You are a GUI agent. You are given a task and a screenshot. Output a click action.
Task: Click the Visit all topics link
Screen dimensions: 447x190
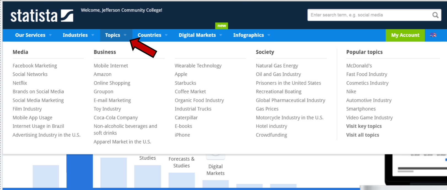(x=363, y=135)
